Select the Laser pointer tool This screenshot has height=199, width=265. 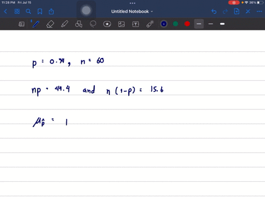(150, 24)
